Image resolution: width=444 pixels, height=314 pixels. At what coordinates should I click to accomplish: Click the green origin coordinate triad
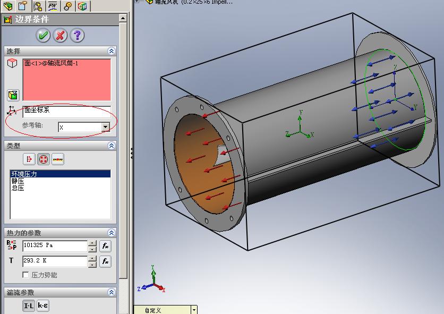tap(300, 125)
